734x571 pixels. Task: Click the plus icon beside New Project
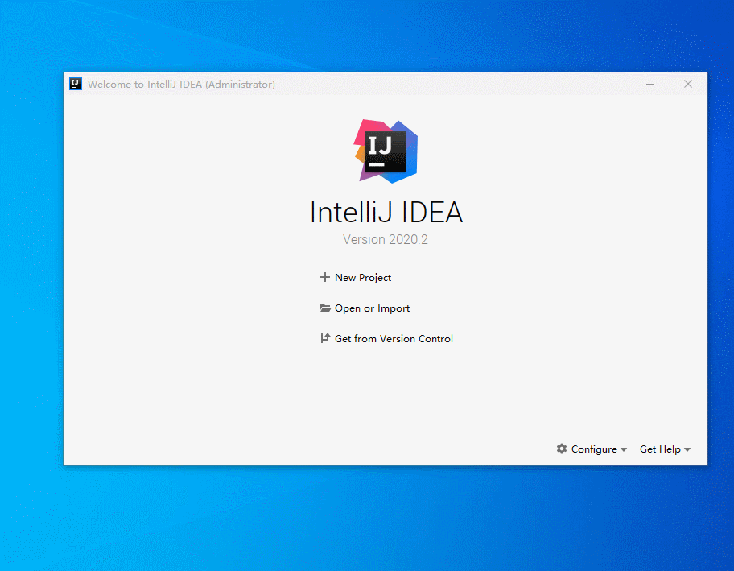click(325, 277)
